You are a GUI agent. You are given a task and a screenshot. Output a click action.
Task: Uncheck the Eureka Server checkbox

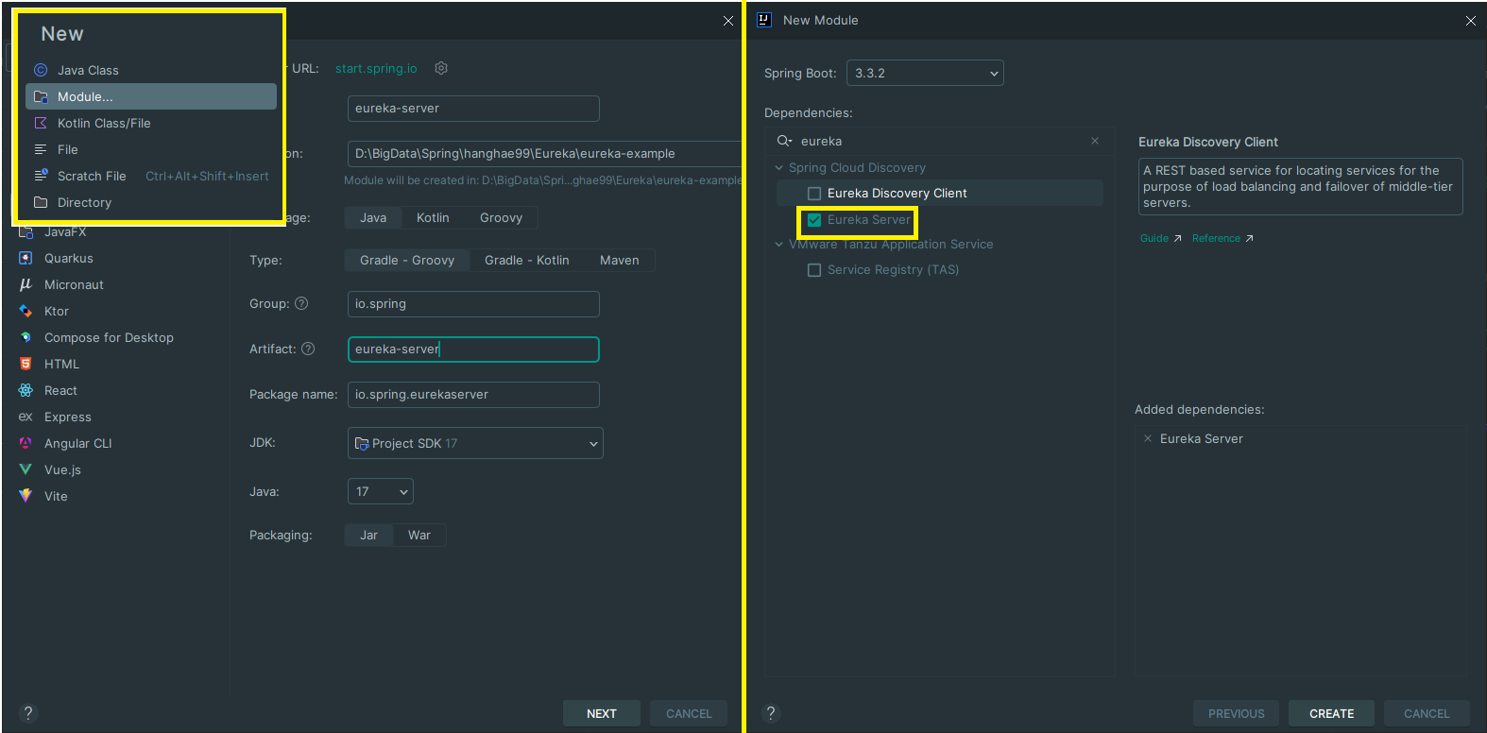coord(814,220)
